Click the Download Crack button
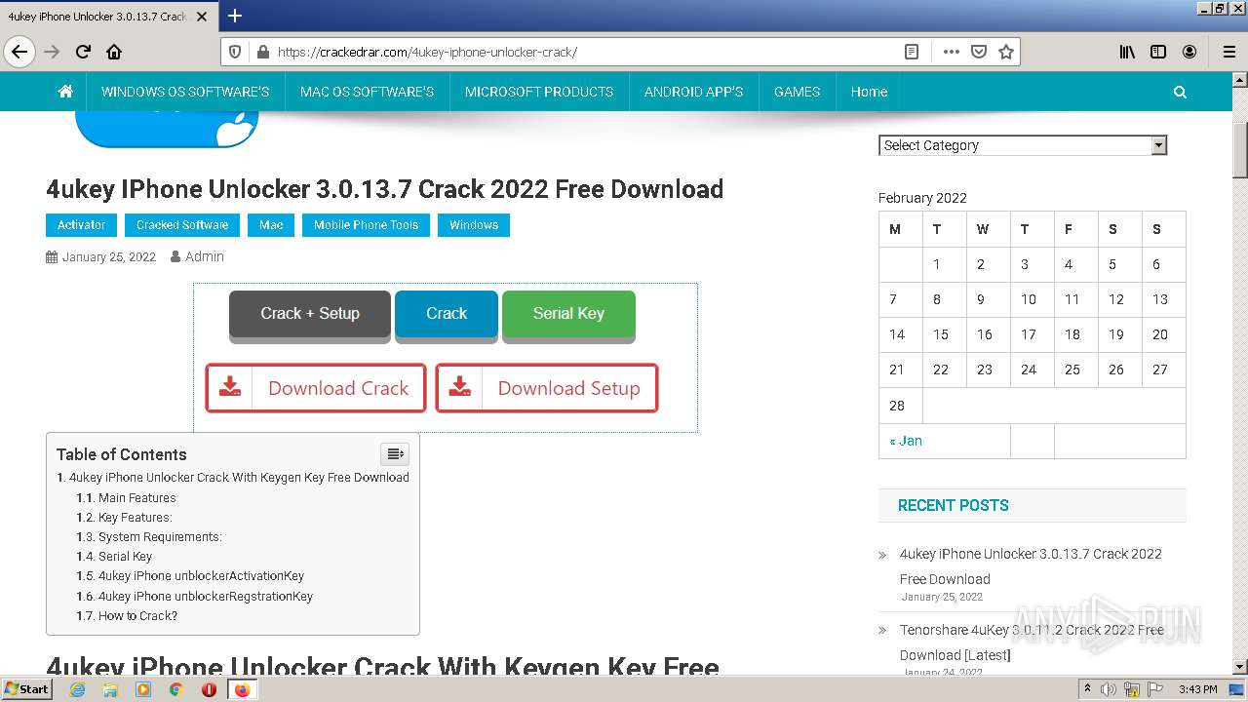This screenshot has width=1248, height=702. pyautogui.click(x=316, y=388)
